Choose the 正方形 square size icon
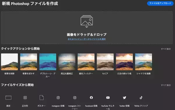 (x=25, y=98)
